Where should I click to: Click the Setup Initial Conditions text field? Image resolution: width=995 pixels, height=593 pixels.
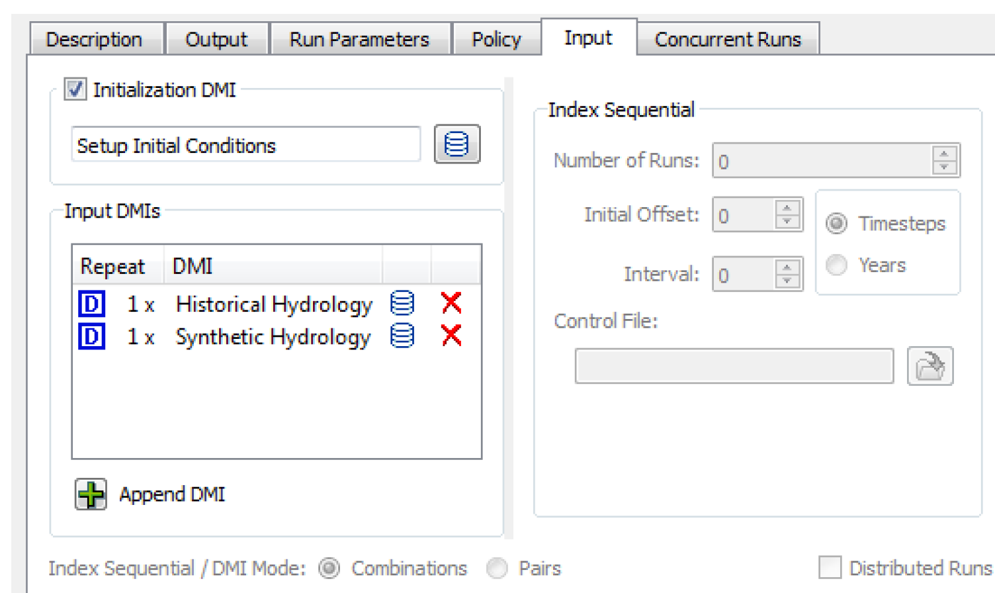(245, 145)
